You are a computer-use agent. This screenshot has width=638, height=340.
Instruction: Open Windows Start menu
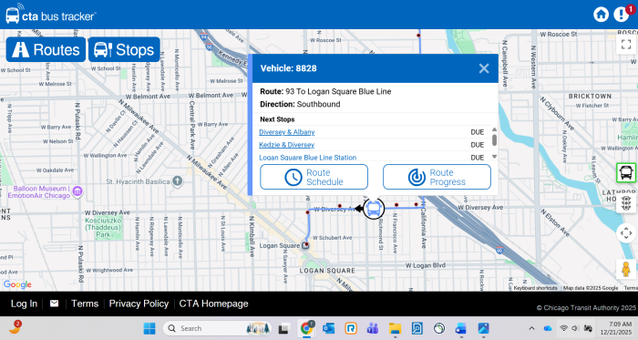[149, 328]
